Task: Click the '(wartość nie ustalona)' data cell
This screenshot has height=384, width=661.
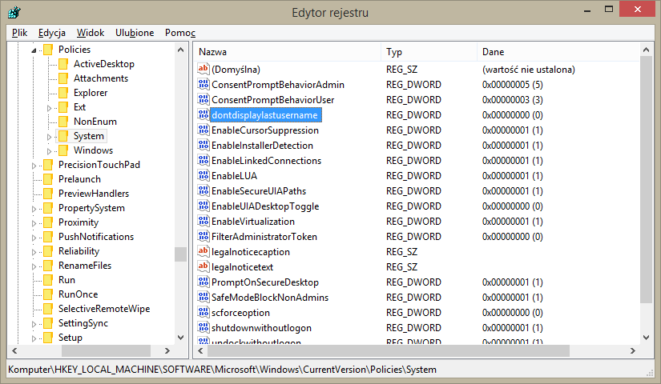Action: point(529,70)
